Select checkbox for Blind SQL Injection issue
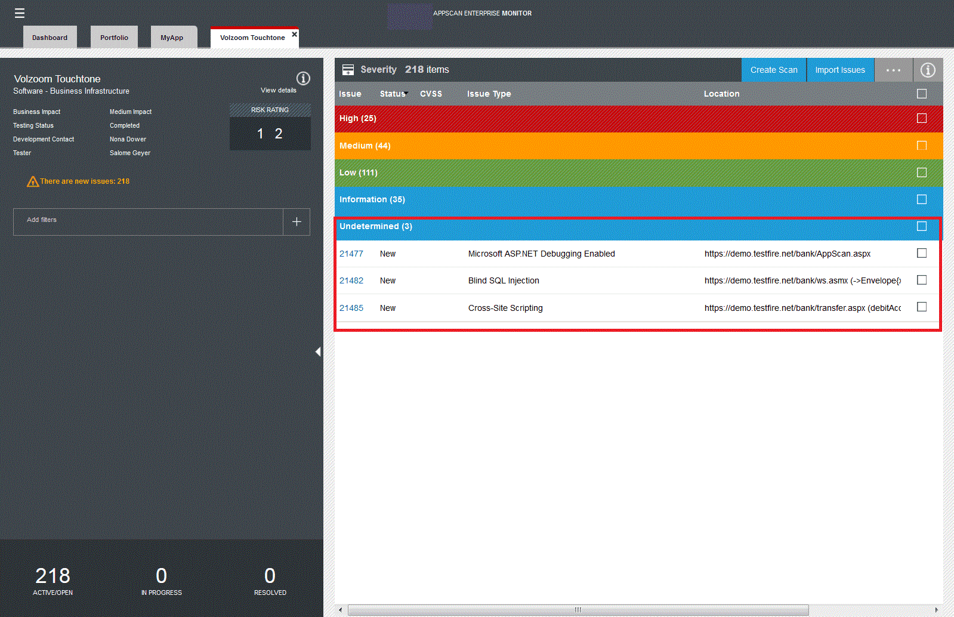 point(922,280)
